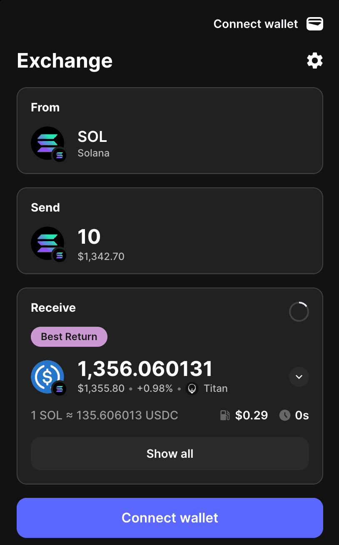Image resolution: width=339 pixels, height=545 pixels.
Task: Click the SOL token logo under From
Action: [47, 143]
